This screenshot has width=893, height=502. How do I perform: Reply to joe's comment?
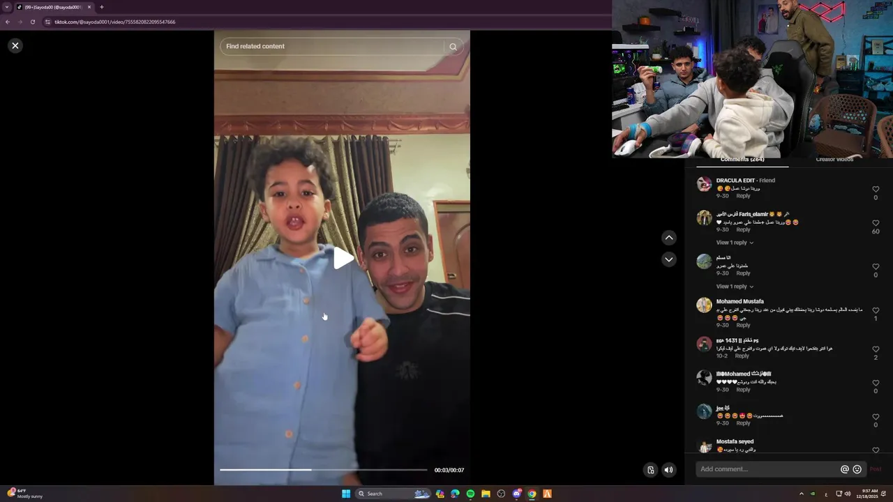[x=743, y=423]
